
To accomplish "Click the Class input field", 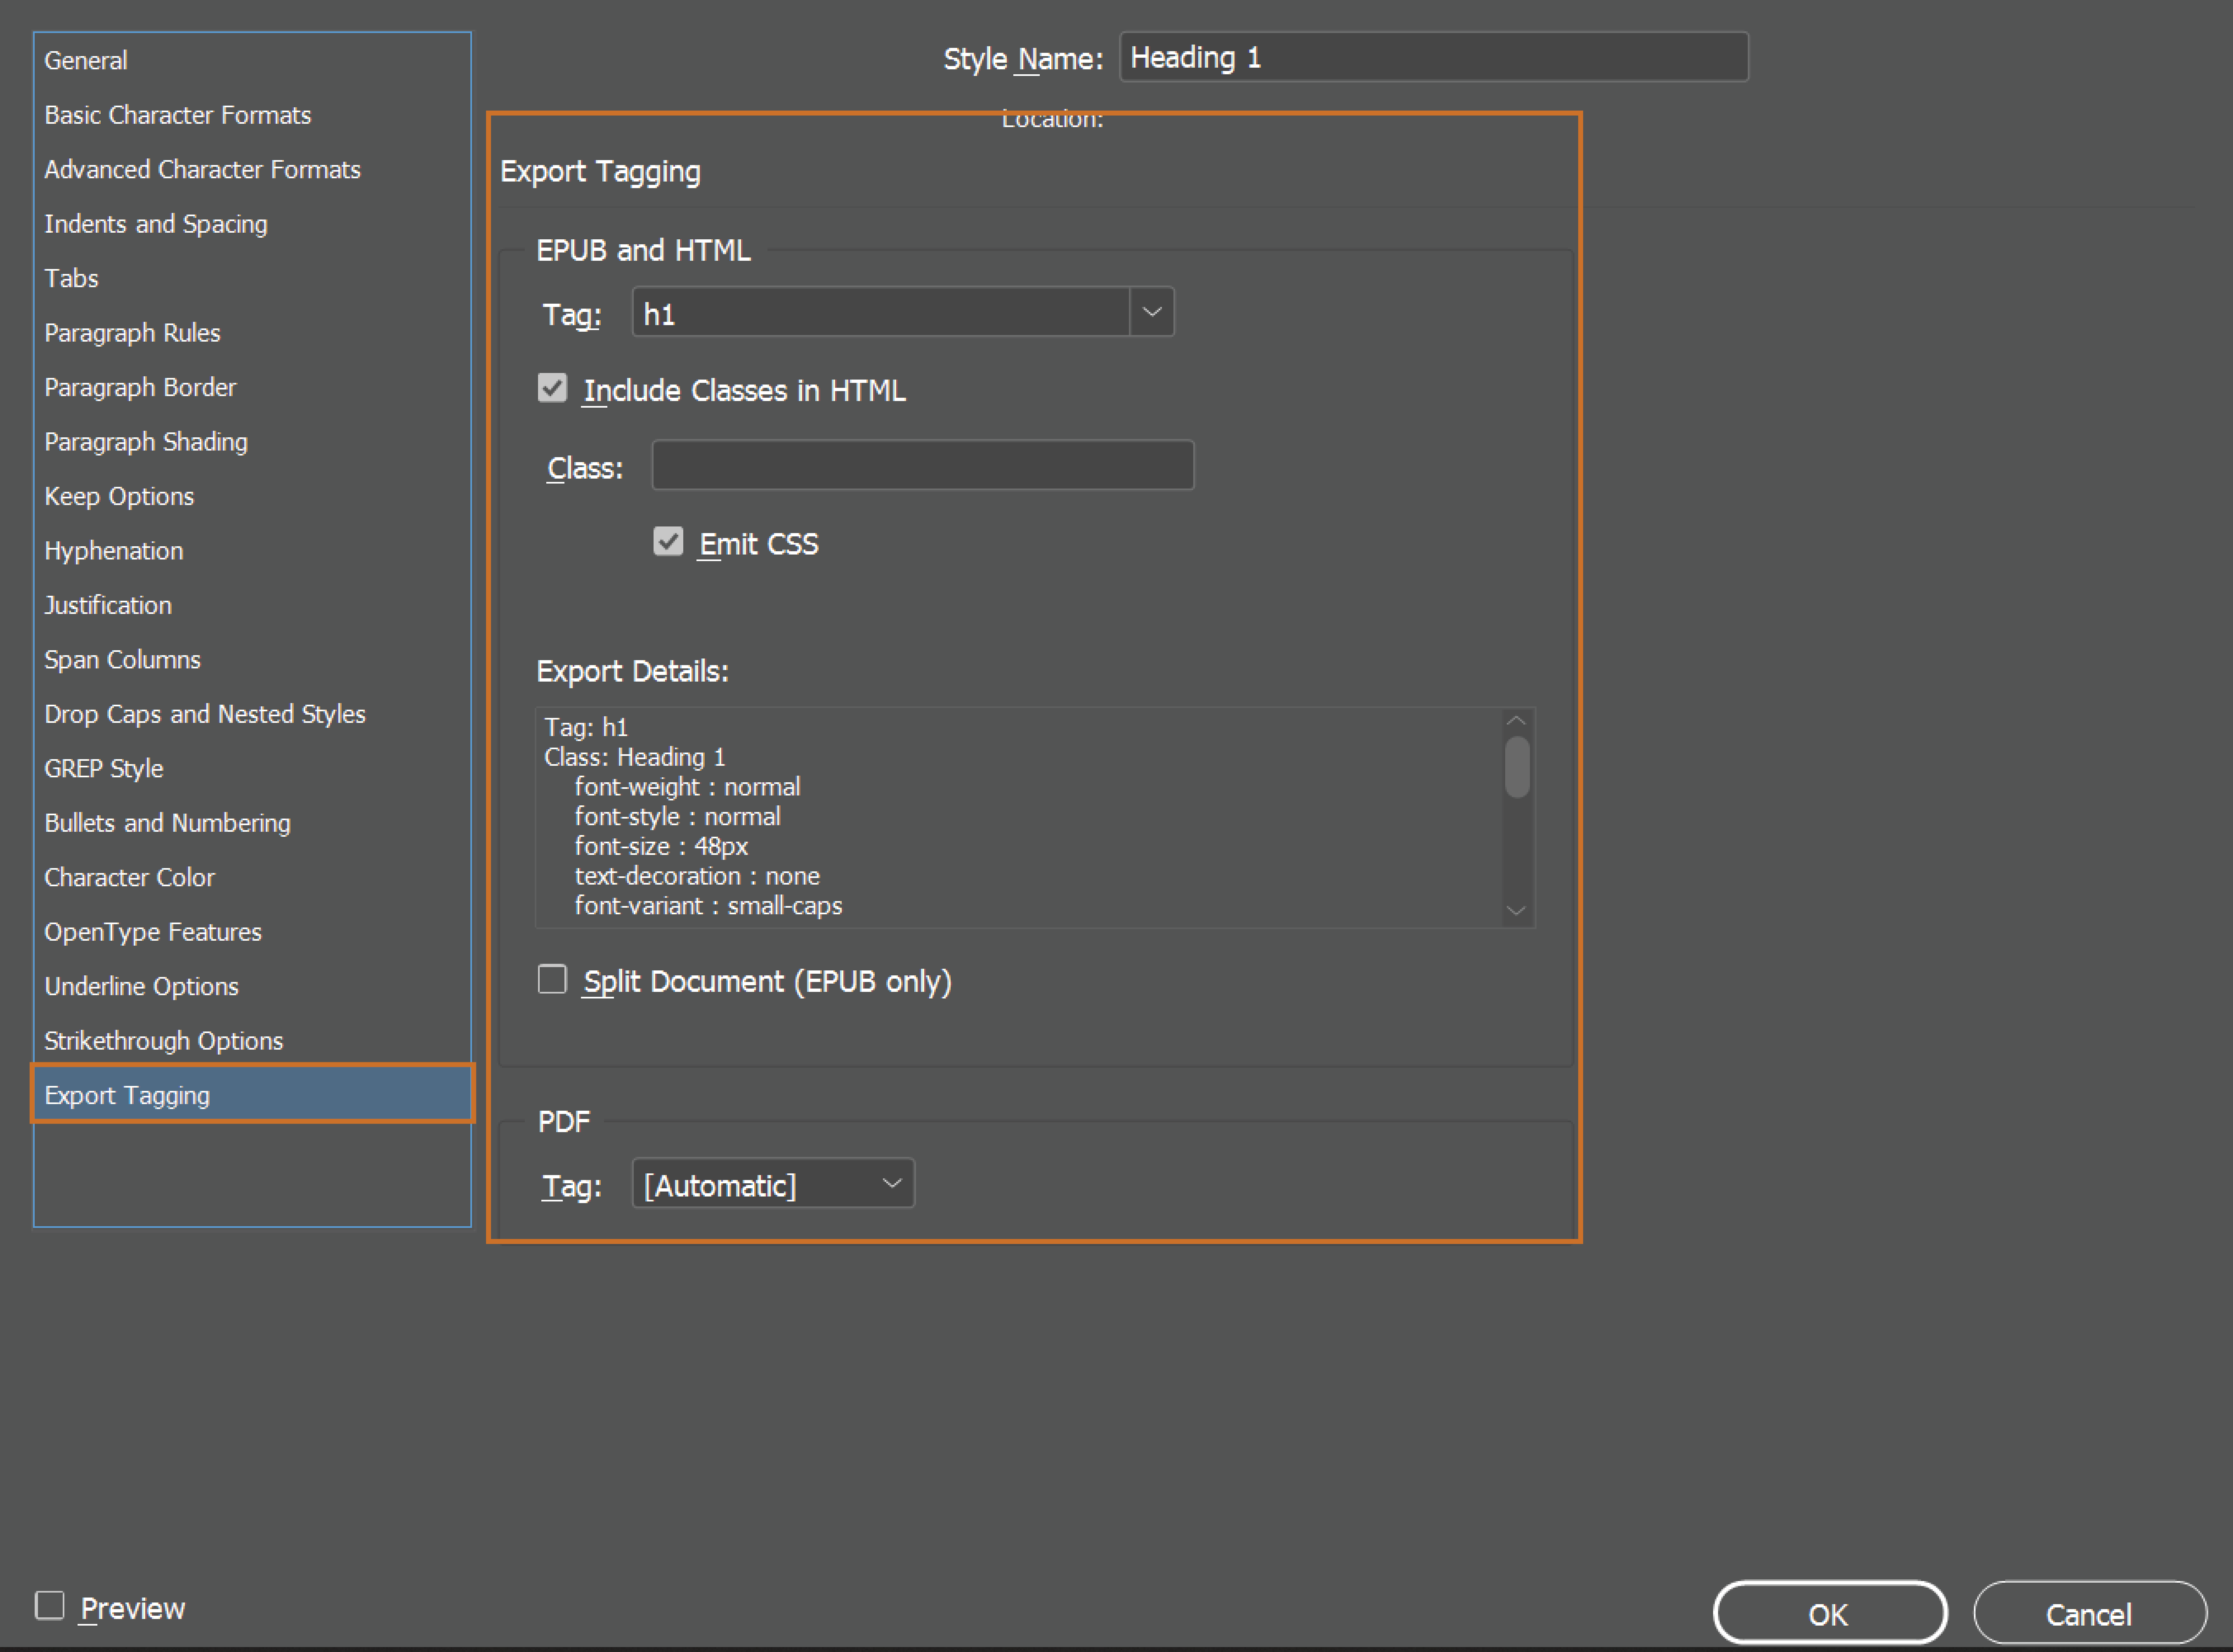I will coord(922,466).
